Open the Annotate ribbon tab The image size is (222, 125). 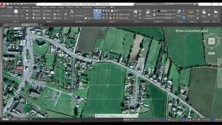pos(25,7)
